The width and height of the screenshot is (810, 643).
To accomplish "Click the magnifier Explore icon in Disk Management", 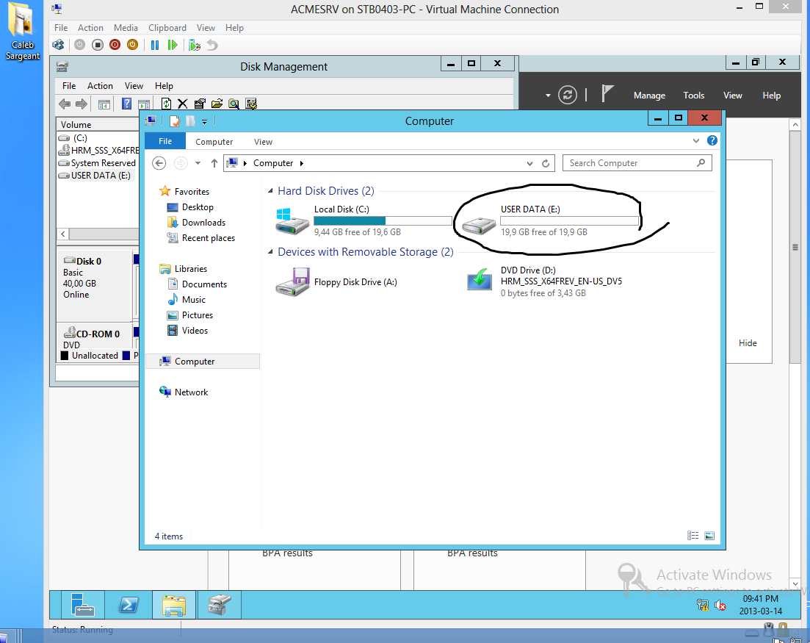I will pyautogui.click(x=234, y=104).
